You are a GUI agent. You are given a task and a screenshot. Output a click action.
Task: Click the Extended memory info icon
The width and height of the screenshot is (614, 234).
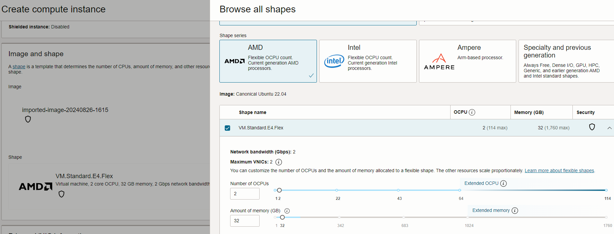[515, 211]
